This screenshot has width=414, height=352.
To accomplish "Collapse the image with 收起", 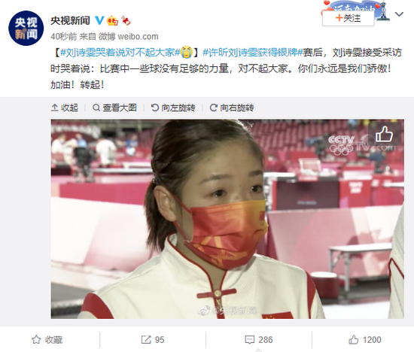I will 65,108.
